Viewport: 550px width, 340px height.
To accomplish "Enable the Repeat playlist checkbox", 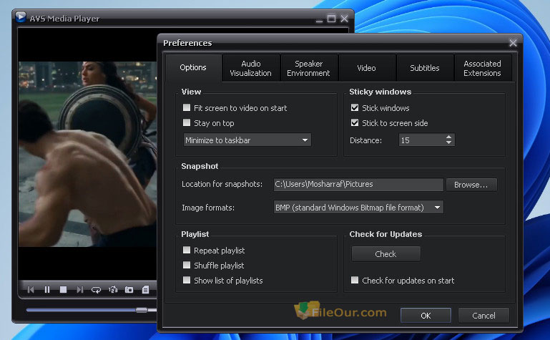I will pos(187,250).
